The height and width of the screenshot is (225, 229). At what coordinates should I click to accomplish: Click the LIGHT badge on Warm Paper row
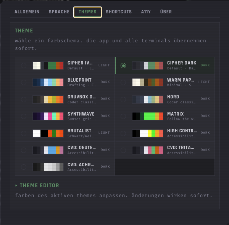click(x=204, y=82)
